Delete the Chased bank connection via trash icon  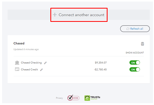(143, 44)
